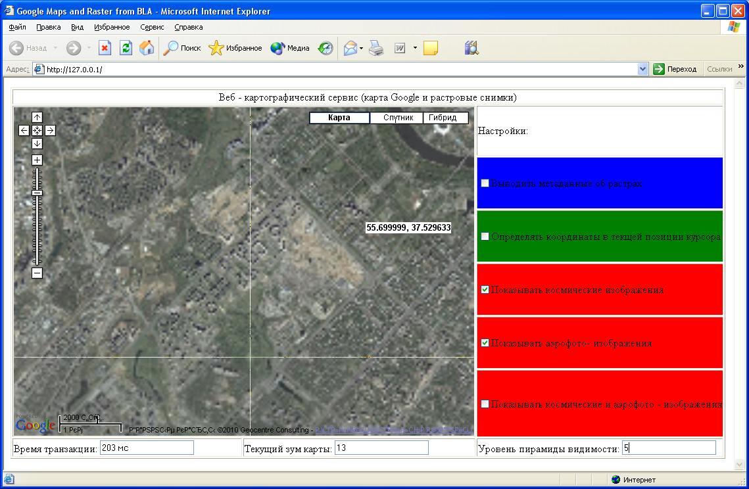Viewport: 749px width, 489px height.
Task: Open the Вид menu
Action: coord(78,27)
